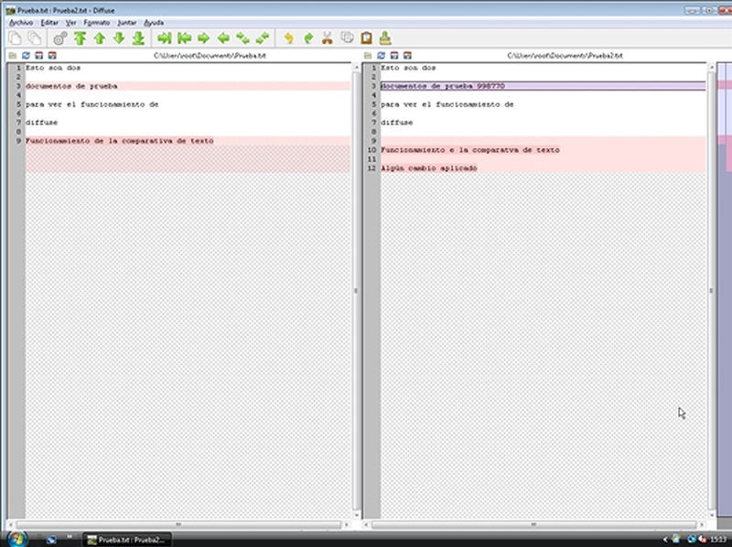Clear edits with the brush icon
The height and width of the screenshot is (547, 732).
[385, 38]
